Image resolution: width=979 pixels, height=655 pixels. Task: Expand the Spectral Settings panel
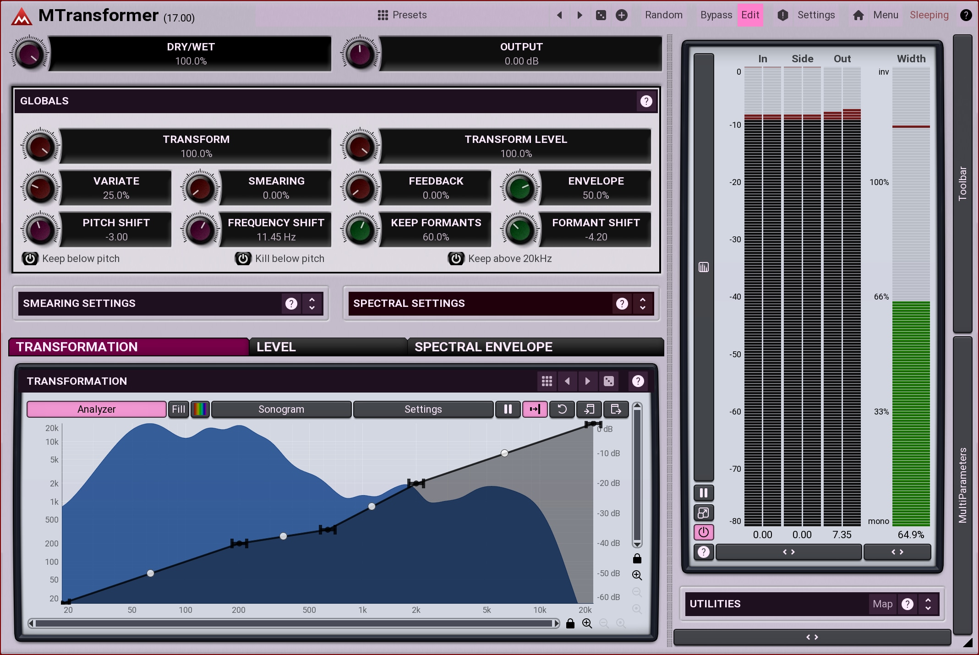point(642,304)
